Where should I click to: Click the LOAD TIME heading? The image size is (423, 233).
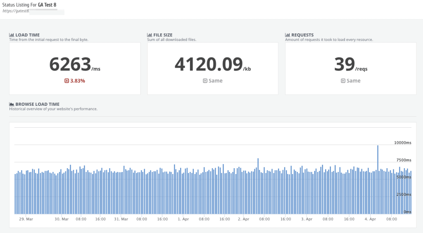coord(28,35)
